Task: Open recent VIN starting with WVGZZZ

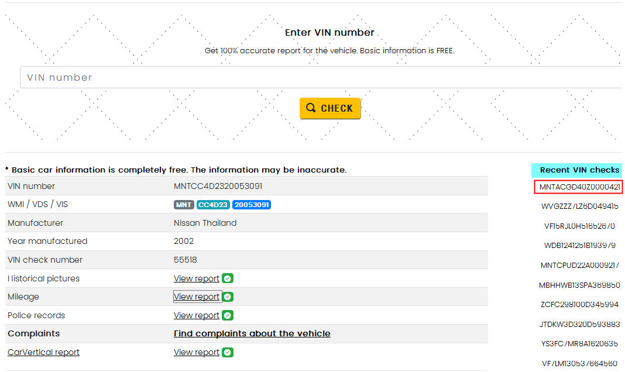Action: [579, 206]
